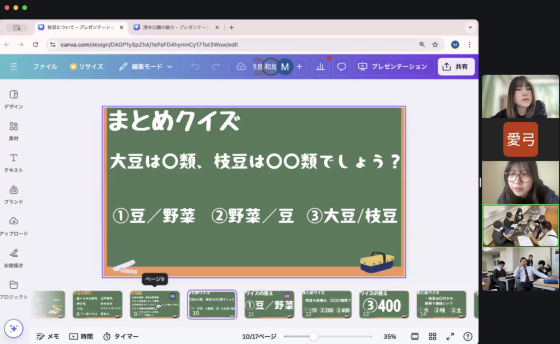Launch the Canva AI sparkle assistant button
This screenshot has height=344, width=560.
14,328
